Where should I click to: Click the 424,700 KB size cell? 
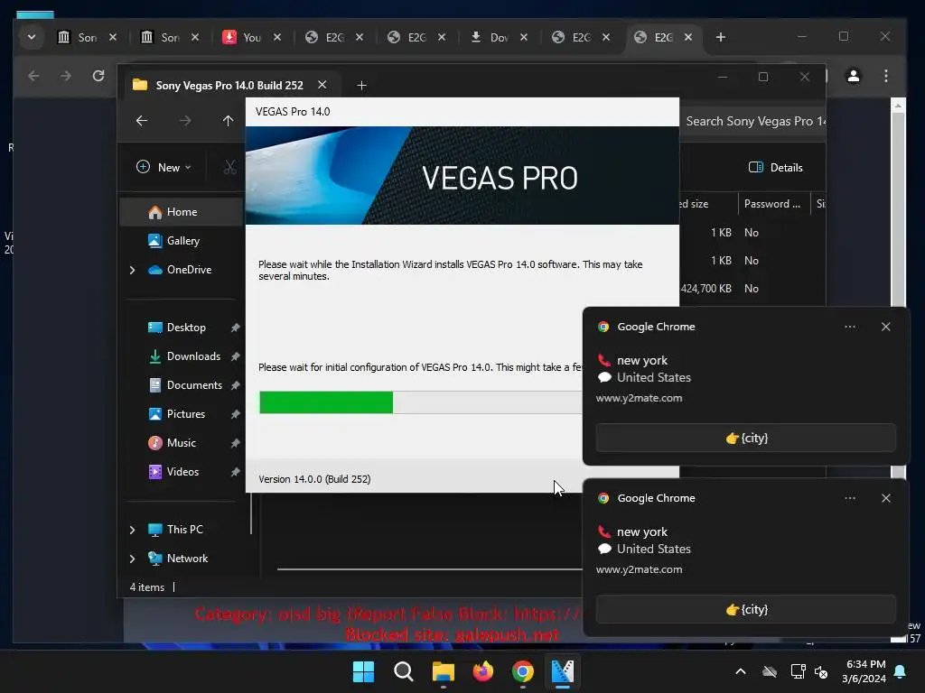705,289
